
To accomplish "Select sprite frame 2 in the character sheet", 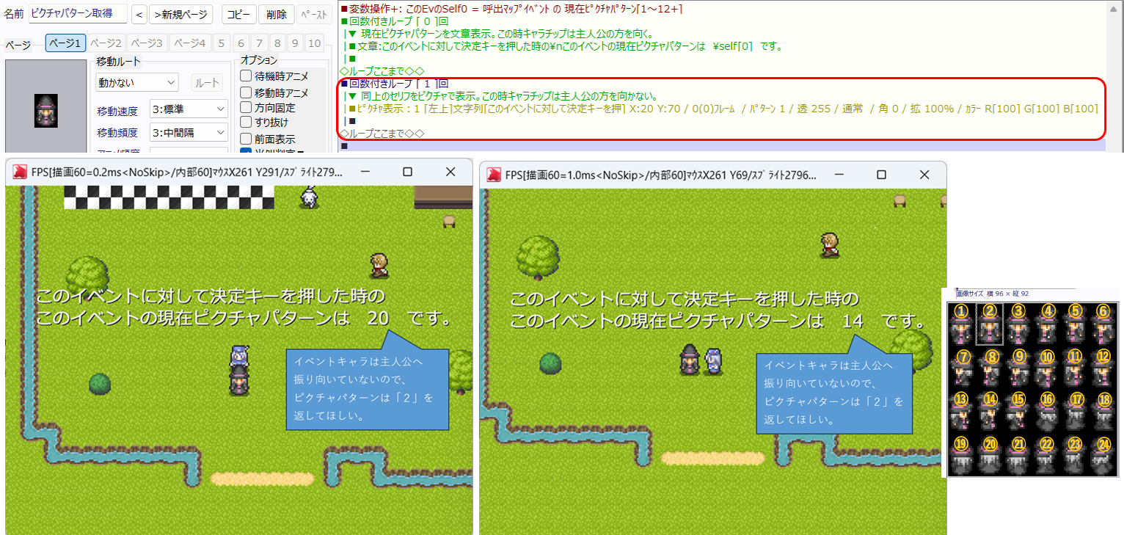I will tap(990, 324).
